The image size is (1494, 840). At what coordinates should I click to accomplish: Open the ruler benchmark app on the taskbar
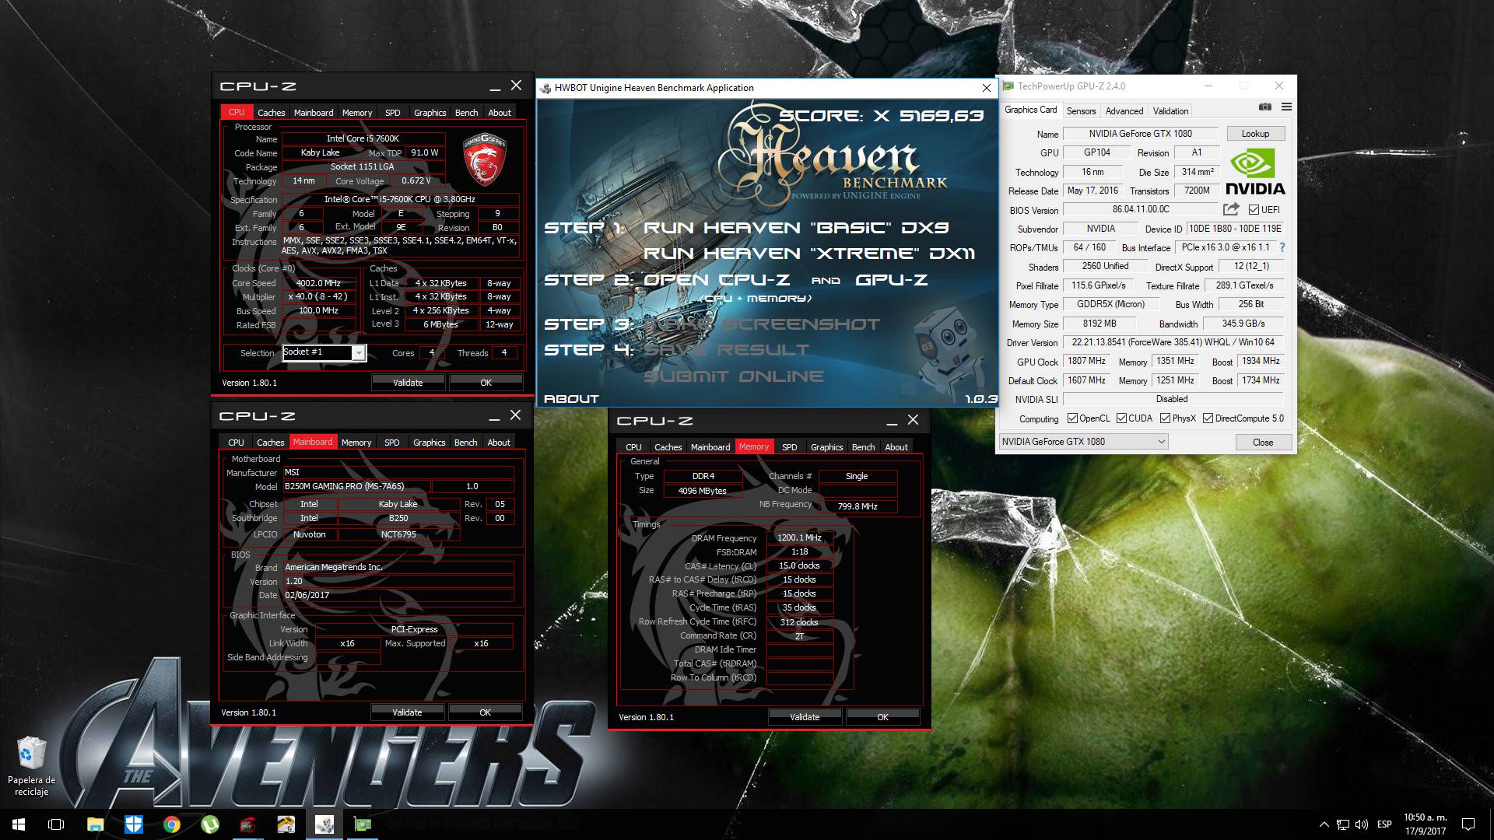[x=286, y=824]
